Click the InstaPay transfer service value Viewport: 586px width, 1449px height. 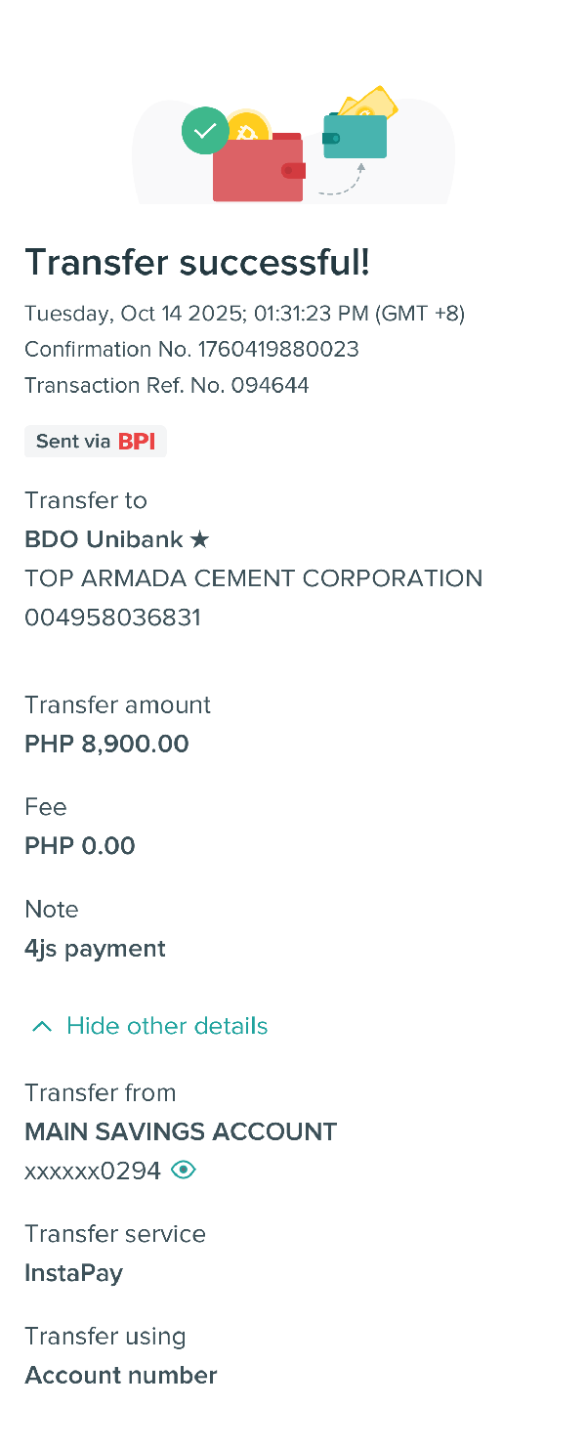point(73,1273)
